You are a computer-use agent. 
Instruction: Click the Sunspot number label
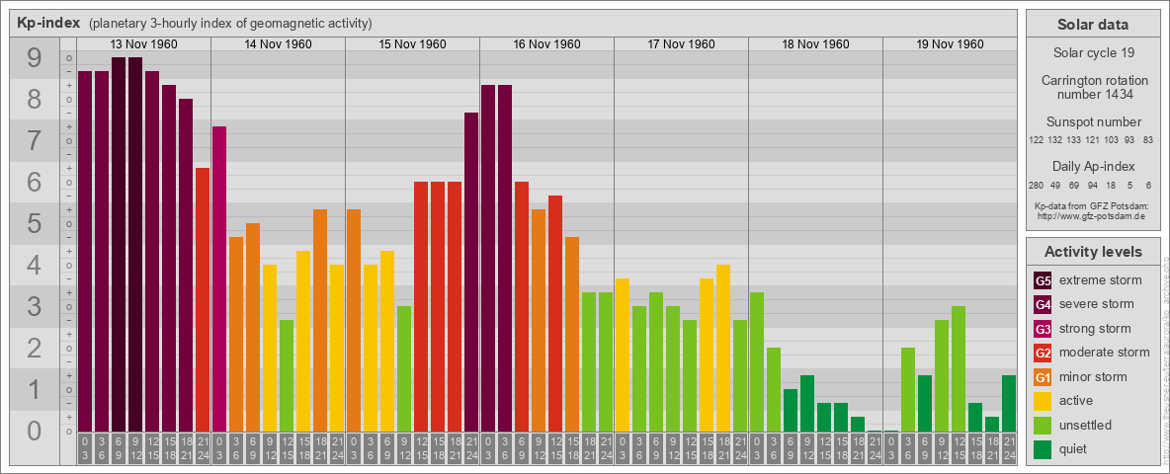pos(1093,122)
